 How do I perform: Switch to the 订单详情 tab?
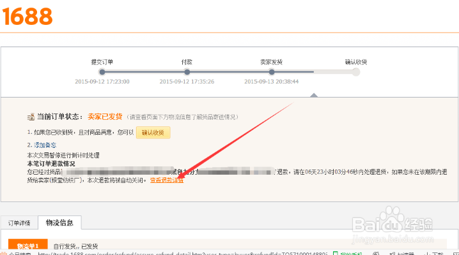pyautogui.click(x=19, y=223)
